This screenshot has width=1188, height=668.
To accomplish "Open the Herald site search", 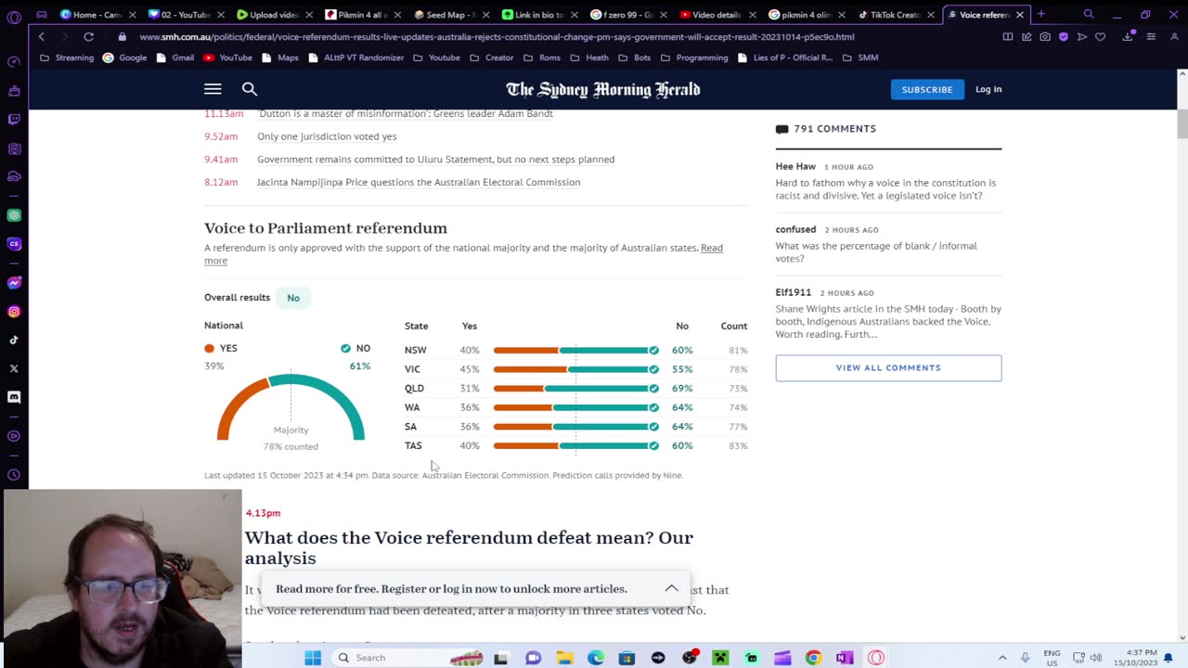I will click(x=250, y=89).
